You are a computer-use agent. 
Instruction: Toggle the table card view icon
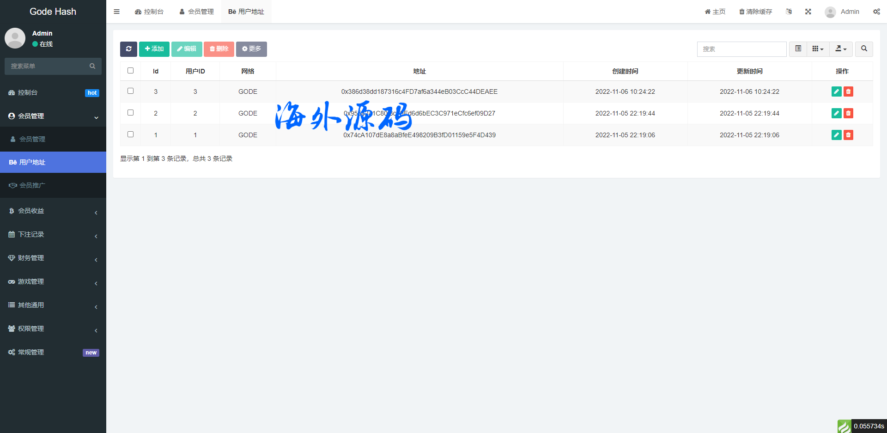point(798,49)
